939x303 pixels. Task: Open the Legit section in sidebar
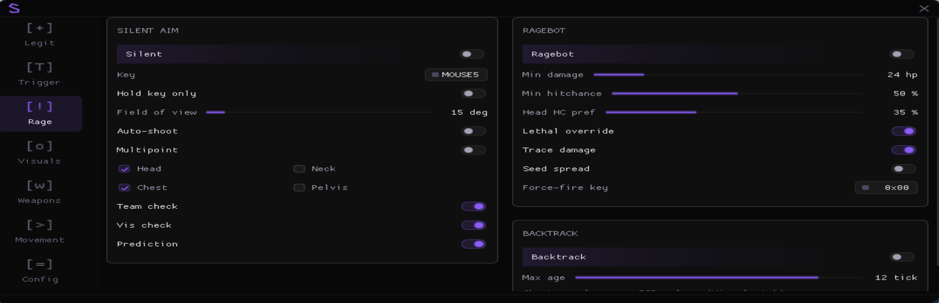tap(40, 35)
